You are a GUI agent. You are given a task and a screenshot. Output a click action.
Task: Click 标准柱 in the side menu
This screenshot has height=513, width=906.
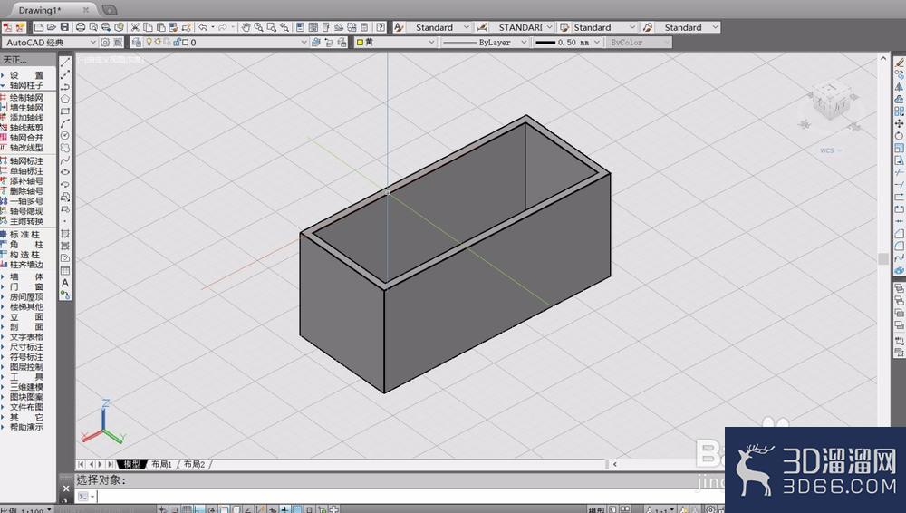[x=24, y=234]
